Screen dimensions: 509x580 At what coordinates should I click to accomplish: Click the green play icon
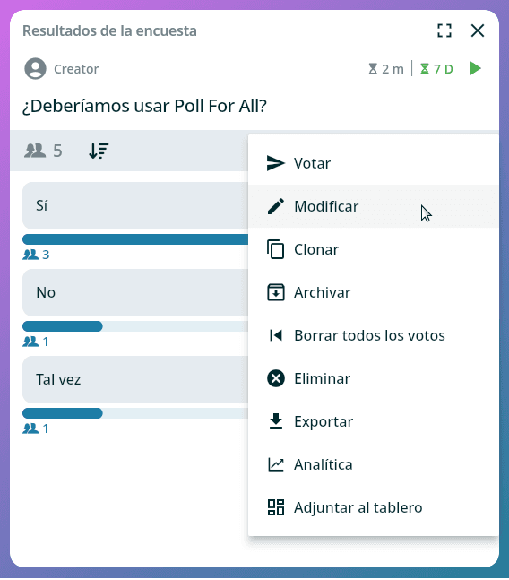tap(475, 68)
